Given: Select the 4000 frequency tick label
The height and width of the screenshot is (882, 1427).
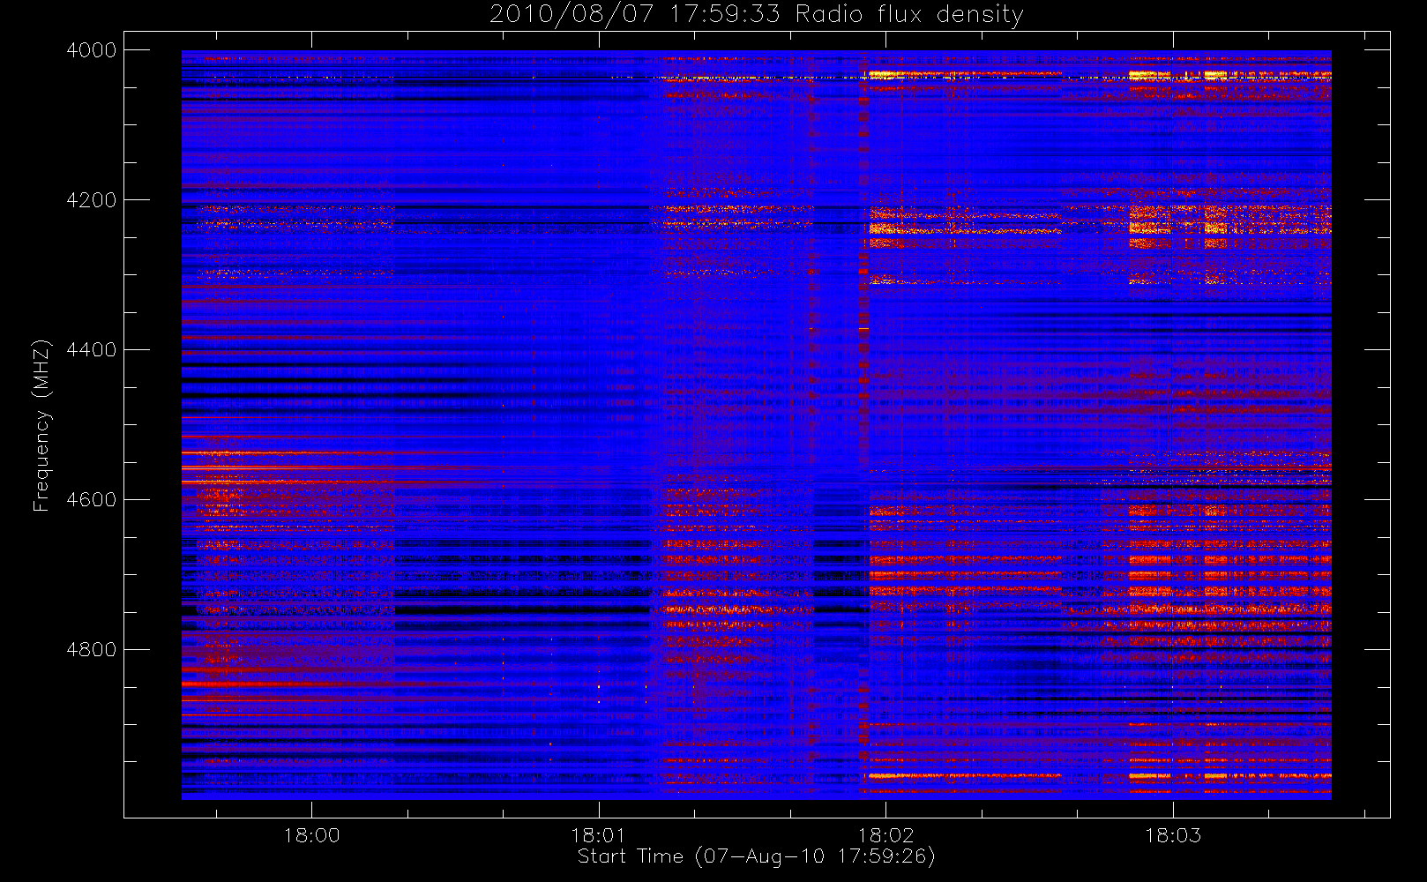Looking at the screenshot, I should point(92,50).
